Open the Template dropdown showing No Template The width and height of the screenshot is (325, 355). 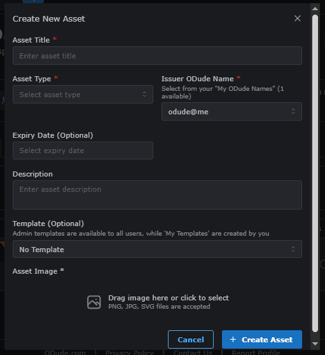pyautogui.click(x=157, y=249)
